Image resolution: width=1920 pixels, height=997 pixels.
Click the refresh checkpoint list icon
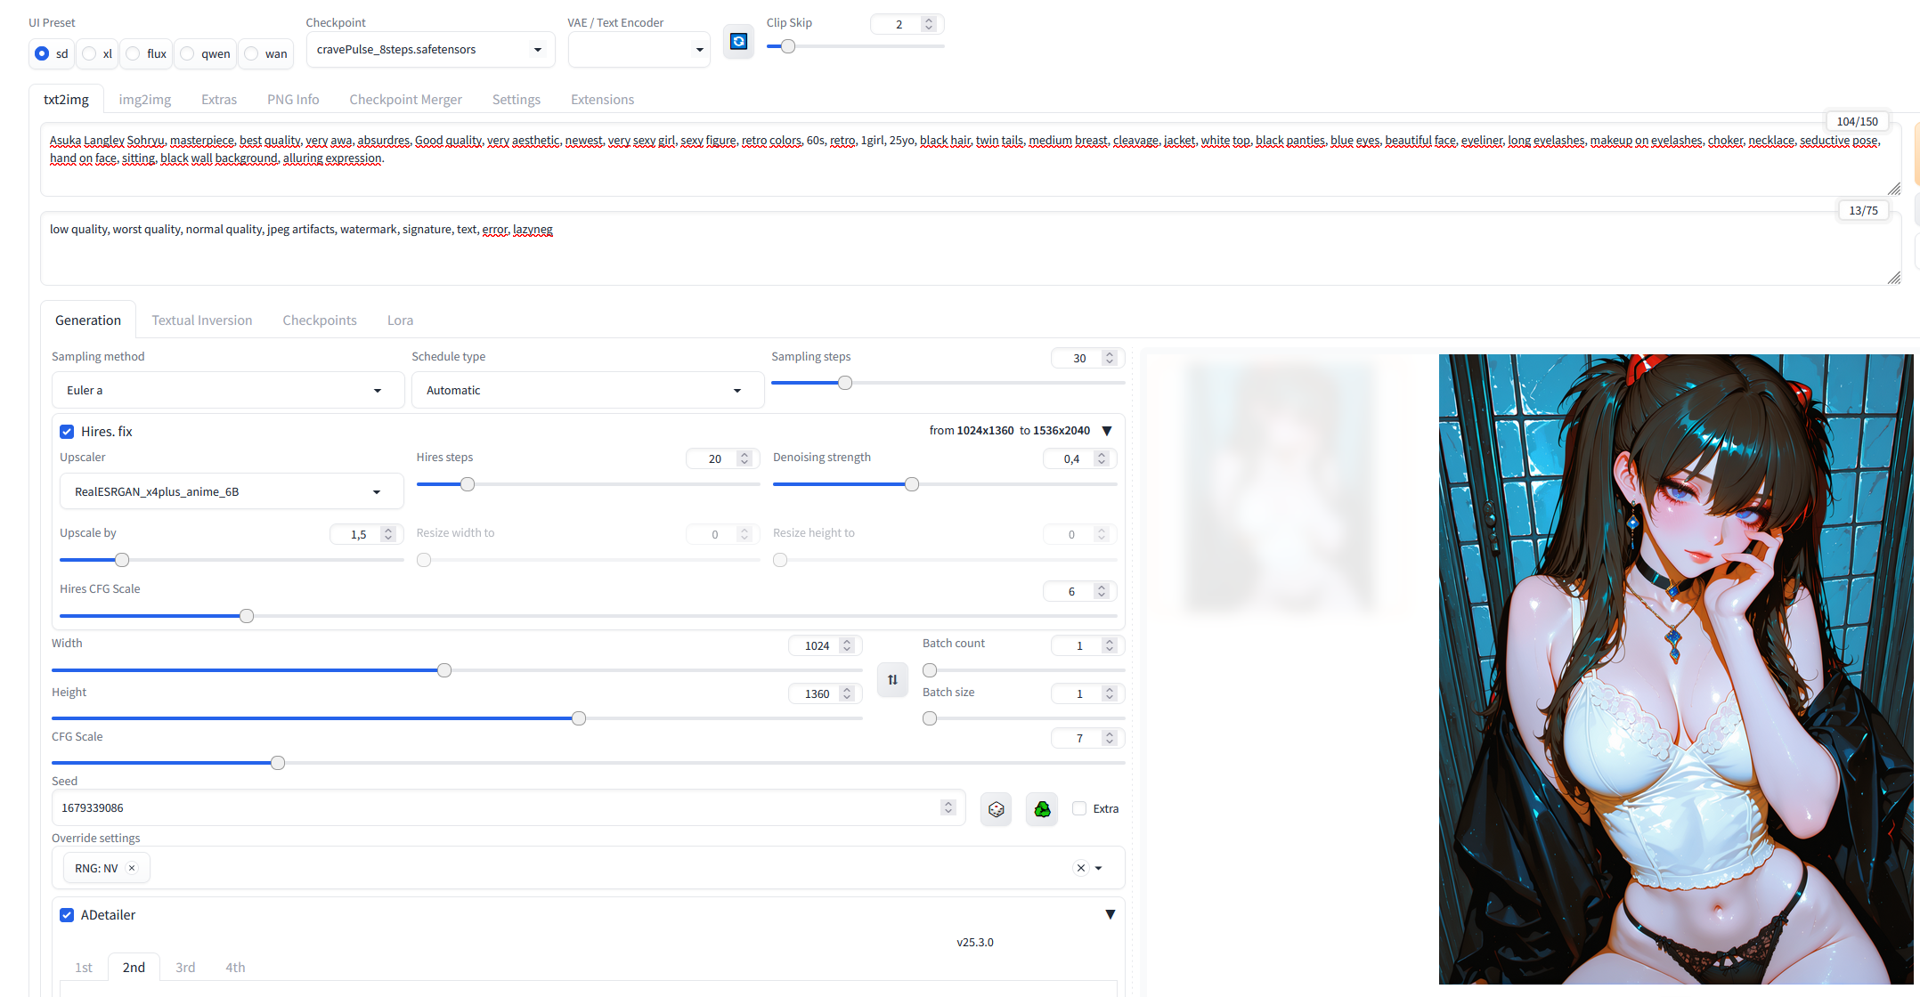pyautogui.click(x=738, y=42)
